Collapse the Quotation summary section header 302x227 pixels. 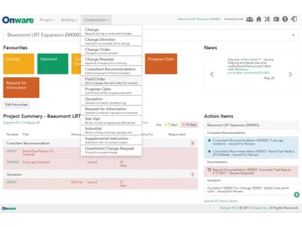click(x=100, y=174)
